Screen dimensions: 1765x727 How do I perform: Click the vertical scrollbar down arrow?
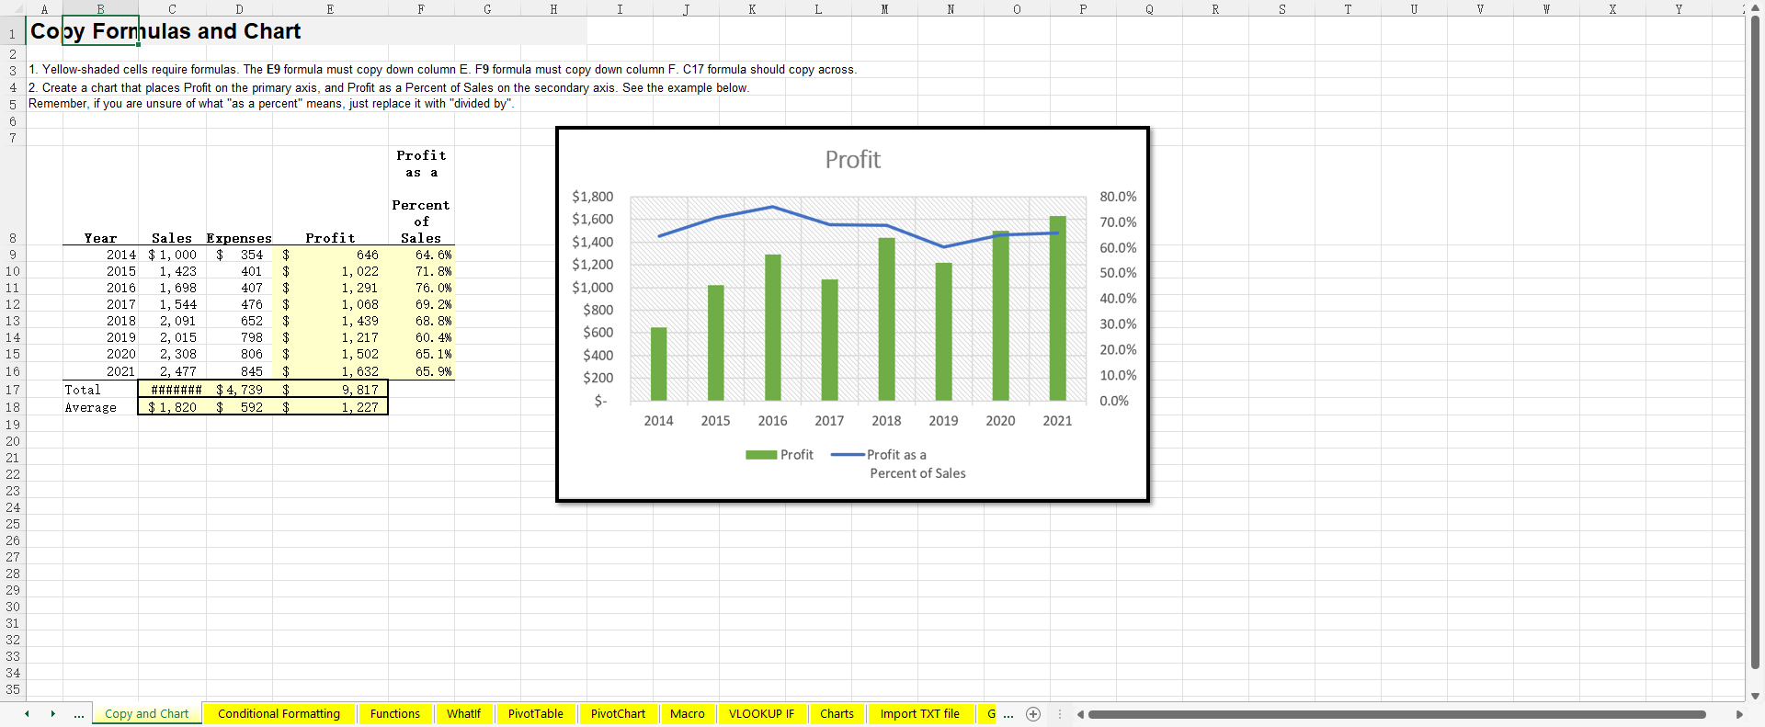pyautogui.click(x=1755, y=696)
